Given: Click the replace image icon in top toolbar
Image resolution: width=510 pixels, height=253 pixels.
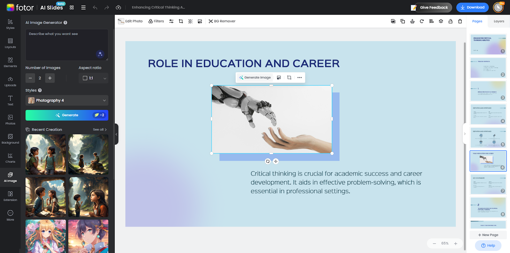Looking at the screenshot, I should [200, 21].
